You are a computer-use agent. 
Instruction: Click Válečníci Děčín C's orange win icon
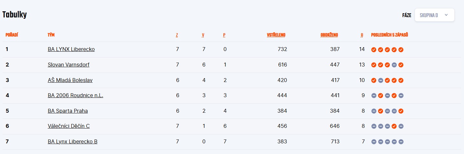point(394,126)
